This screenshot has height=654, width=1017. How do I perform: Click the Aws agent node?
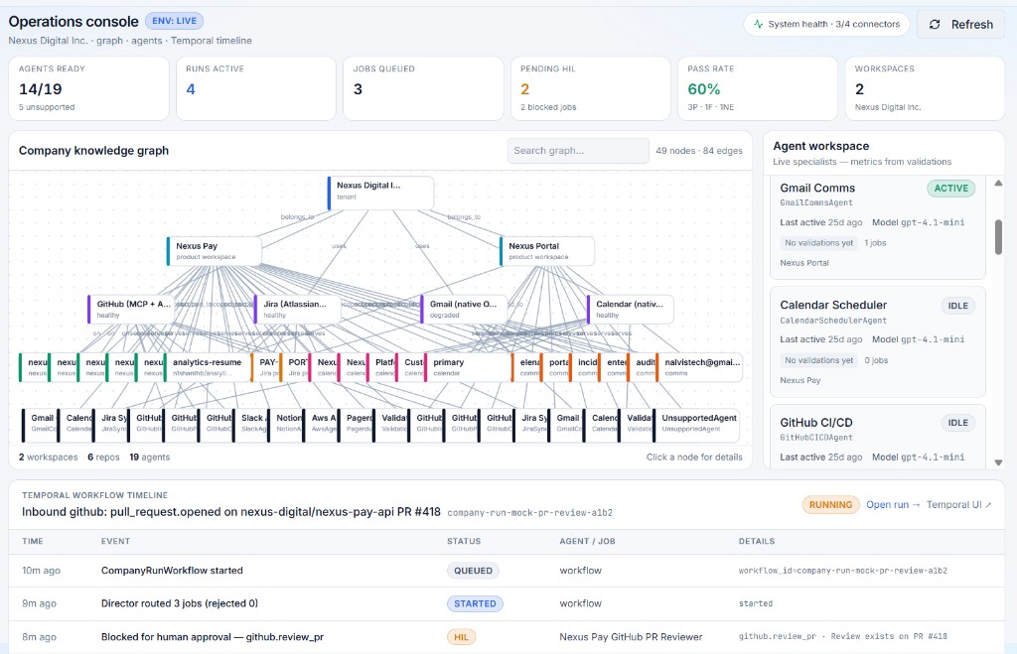tap(321, 423)
